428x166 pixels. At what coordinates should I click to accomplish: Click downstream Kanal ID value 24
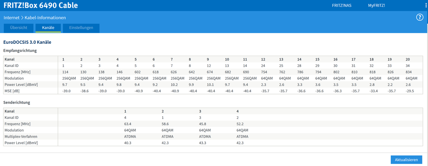pos(263,66)
